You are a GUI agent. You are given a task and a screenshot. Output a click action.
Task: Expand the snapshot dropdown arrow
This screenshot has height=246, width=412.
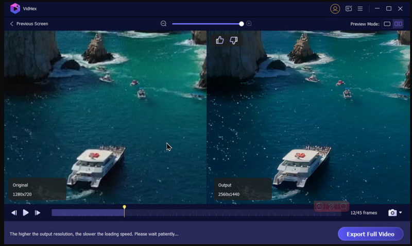coord(401,213)
